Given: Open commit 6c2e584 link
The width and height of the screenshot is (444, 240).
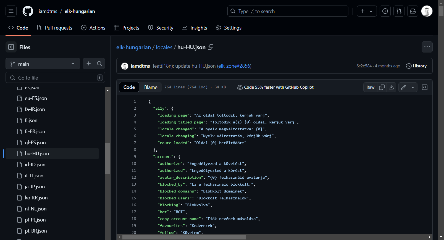Looking at the screenshot, I should [x=364, y=66].
